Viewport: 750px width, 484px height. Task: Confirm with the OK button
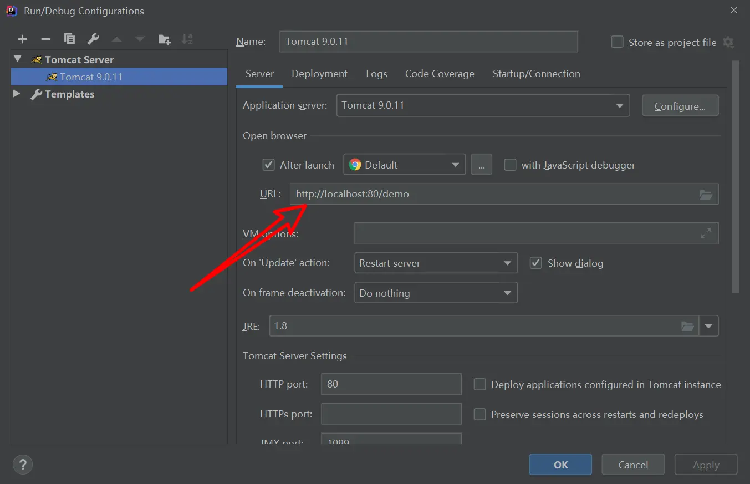[x=560, y=465]
